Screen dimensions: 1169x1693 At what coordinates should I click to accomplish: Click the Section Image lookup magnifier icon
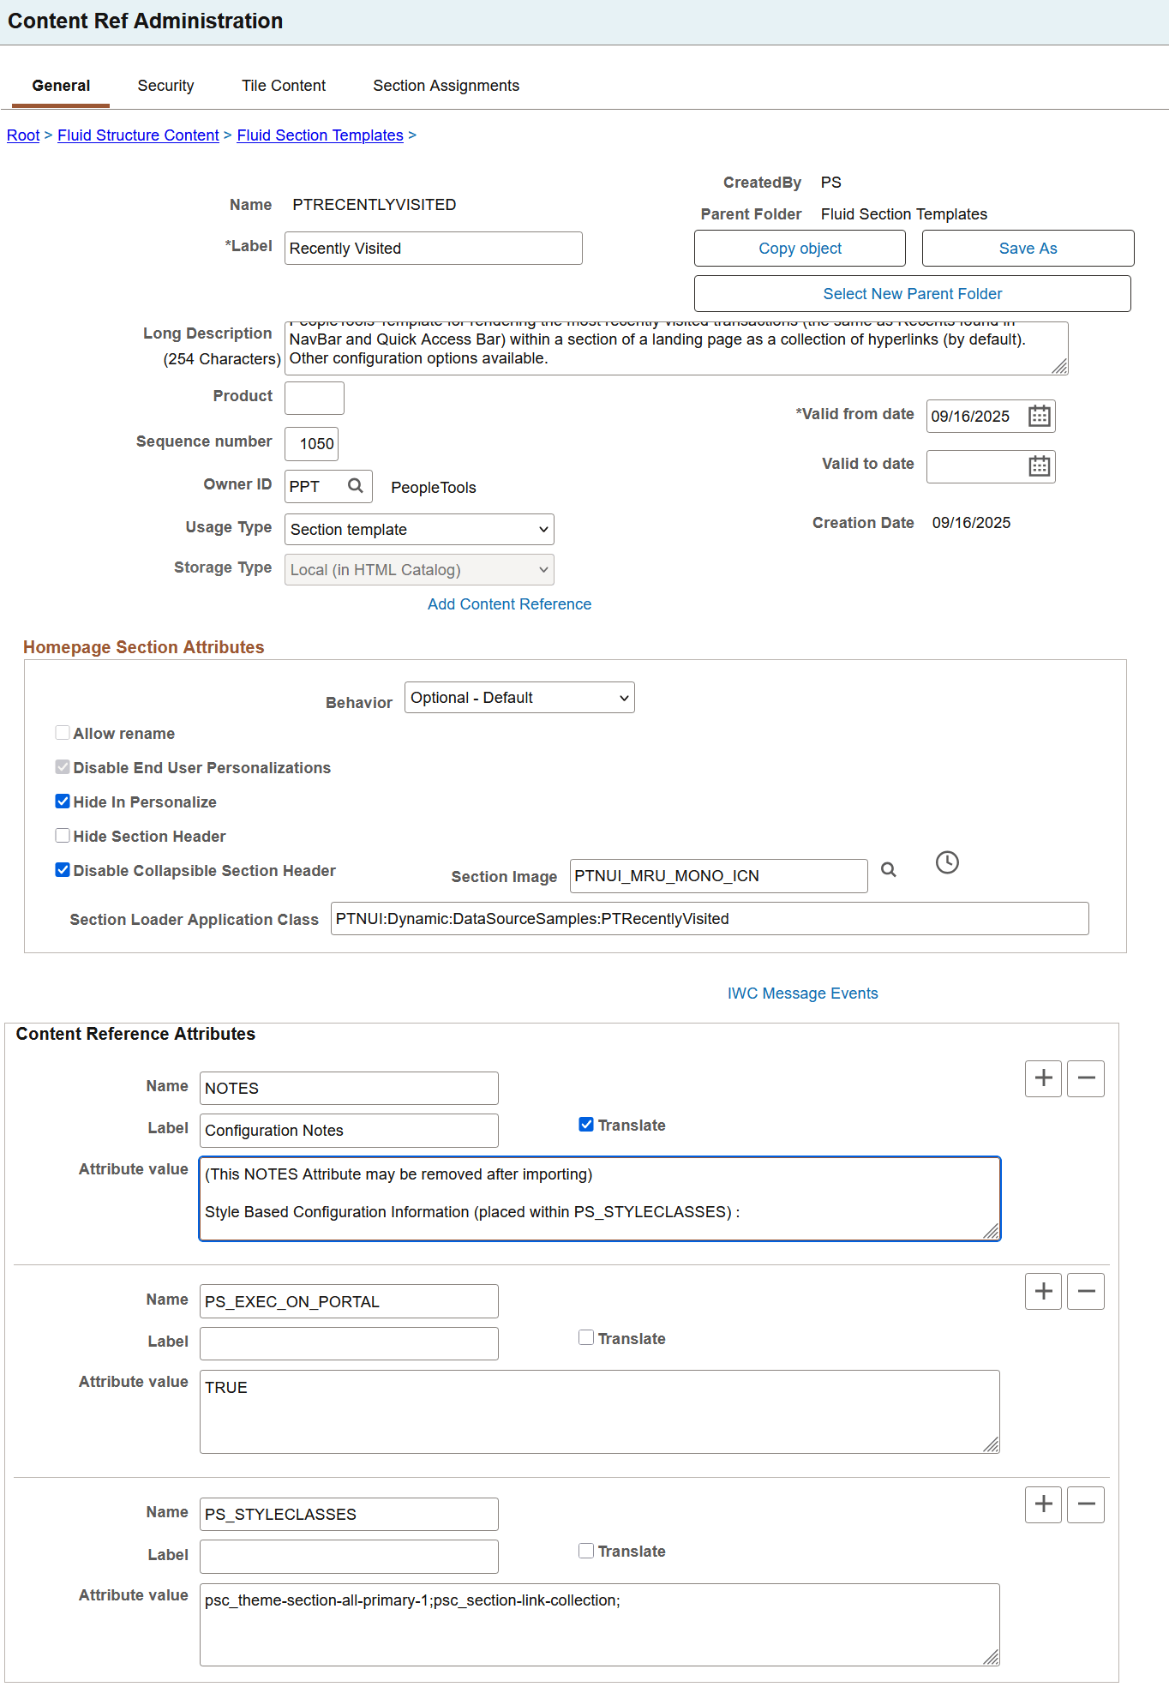(889, 870)
